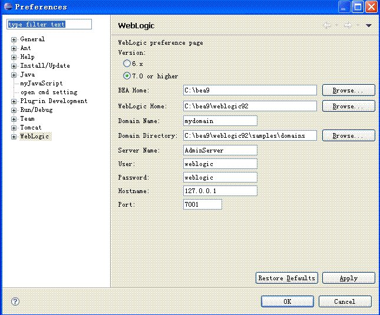The image size is (380, 315).
Task: Select Java preferences category
Action: pos(27,74)
